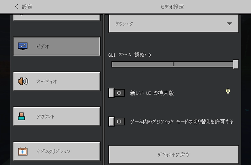Open the クラシック graphics mode dropdown
Screen dimensions: 251x165
pos(169,23)
